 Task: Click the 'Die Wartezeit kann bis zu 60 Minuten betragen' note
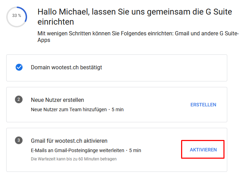tap(74, 159)
